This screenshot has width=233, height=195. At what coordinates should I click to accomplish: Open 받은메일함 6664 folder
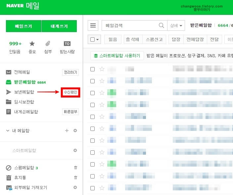tap(30, 82)
